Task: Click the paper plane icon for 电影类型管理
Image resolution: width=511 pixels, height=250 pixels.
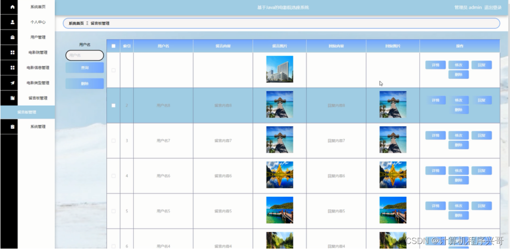Action: click(x=13, y=83)
